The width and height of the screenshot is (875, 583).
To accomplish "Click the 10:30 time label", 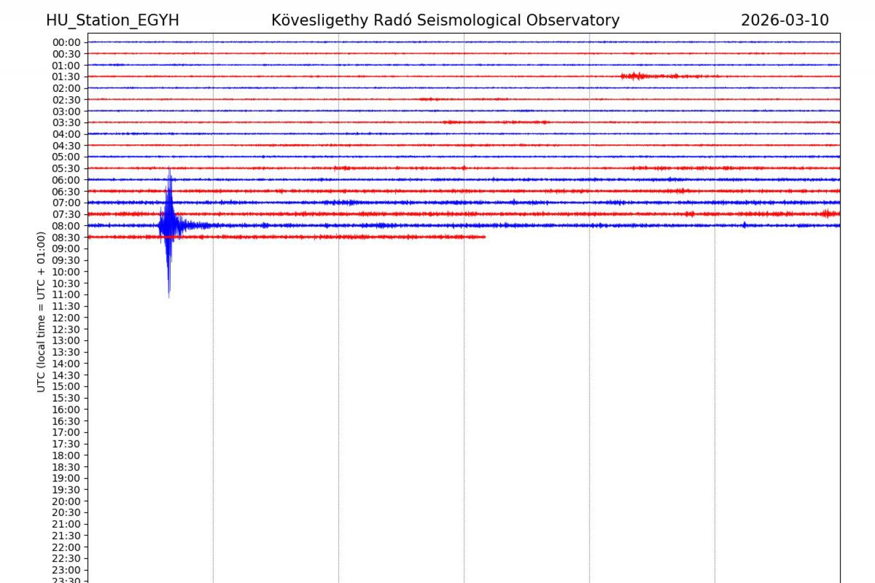I will coord(66,284).
